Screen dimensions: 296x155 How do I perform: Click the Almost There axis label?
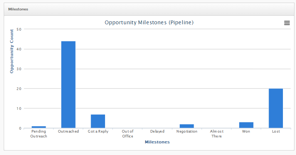[x=216, y=134]
